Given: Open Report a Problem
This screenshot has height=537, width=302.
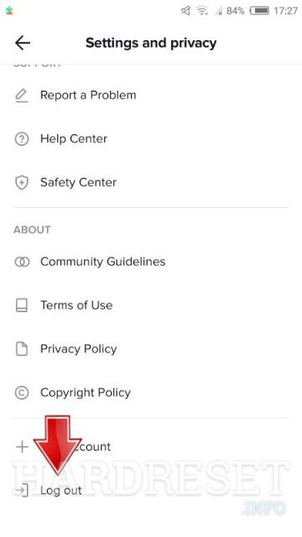Looking at the screenshot, I should (151, 96).
